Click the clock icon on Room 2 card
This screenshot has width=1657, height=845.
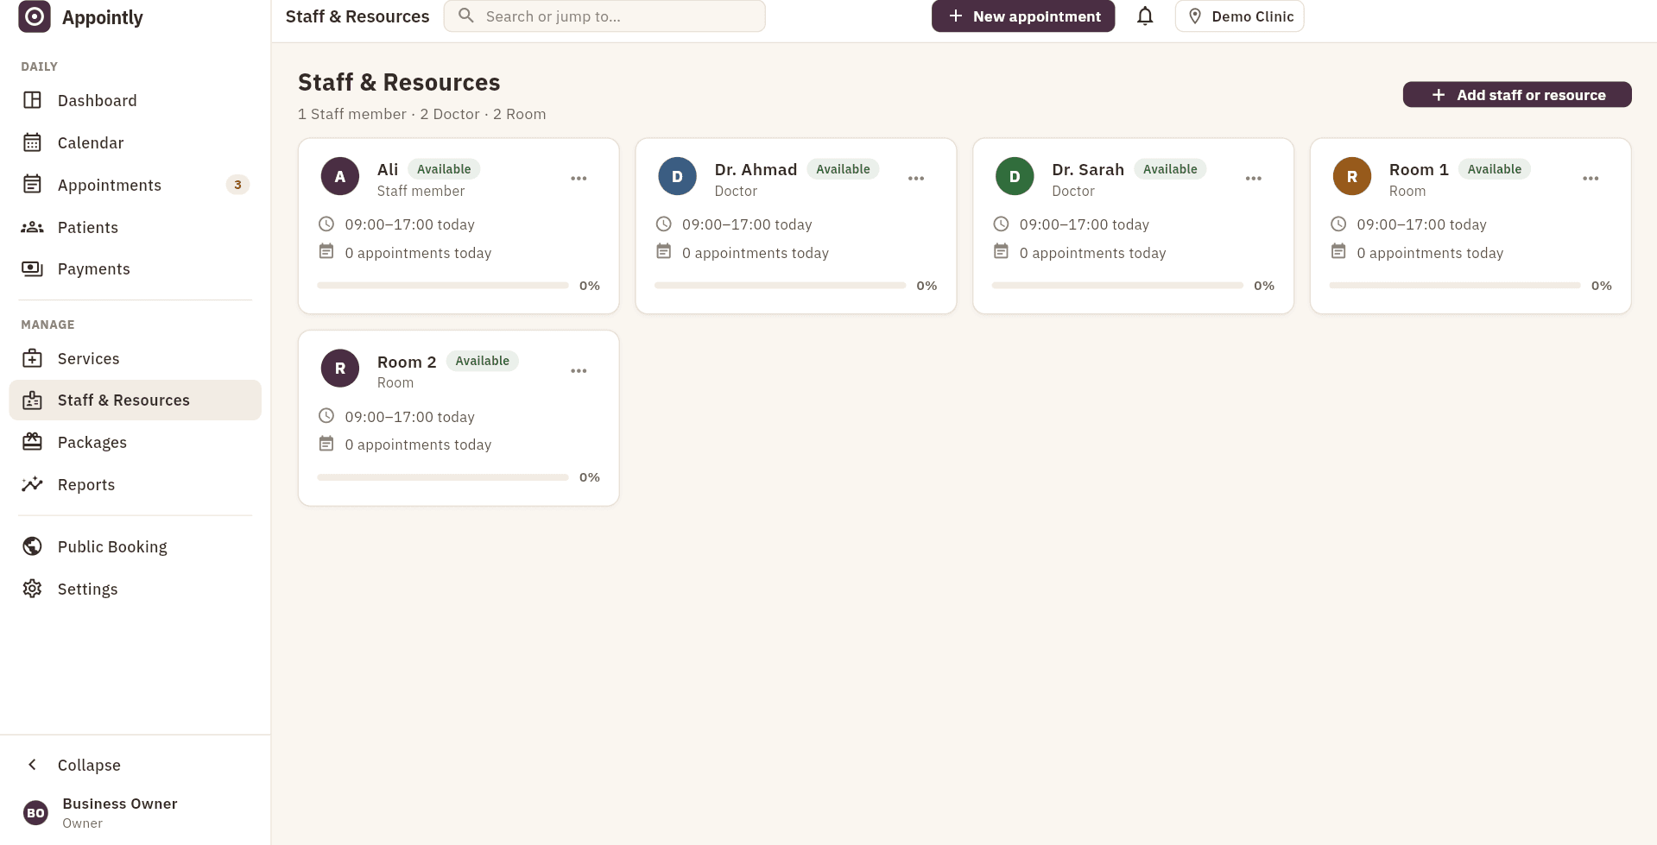[x=326, y=416]
